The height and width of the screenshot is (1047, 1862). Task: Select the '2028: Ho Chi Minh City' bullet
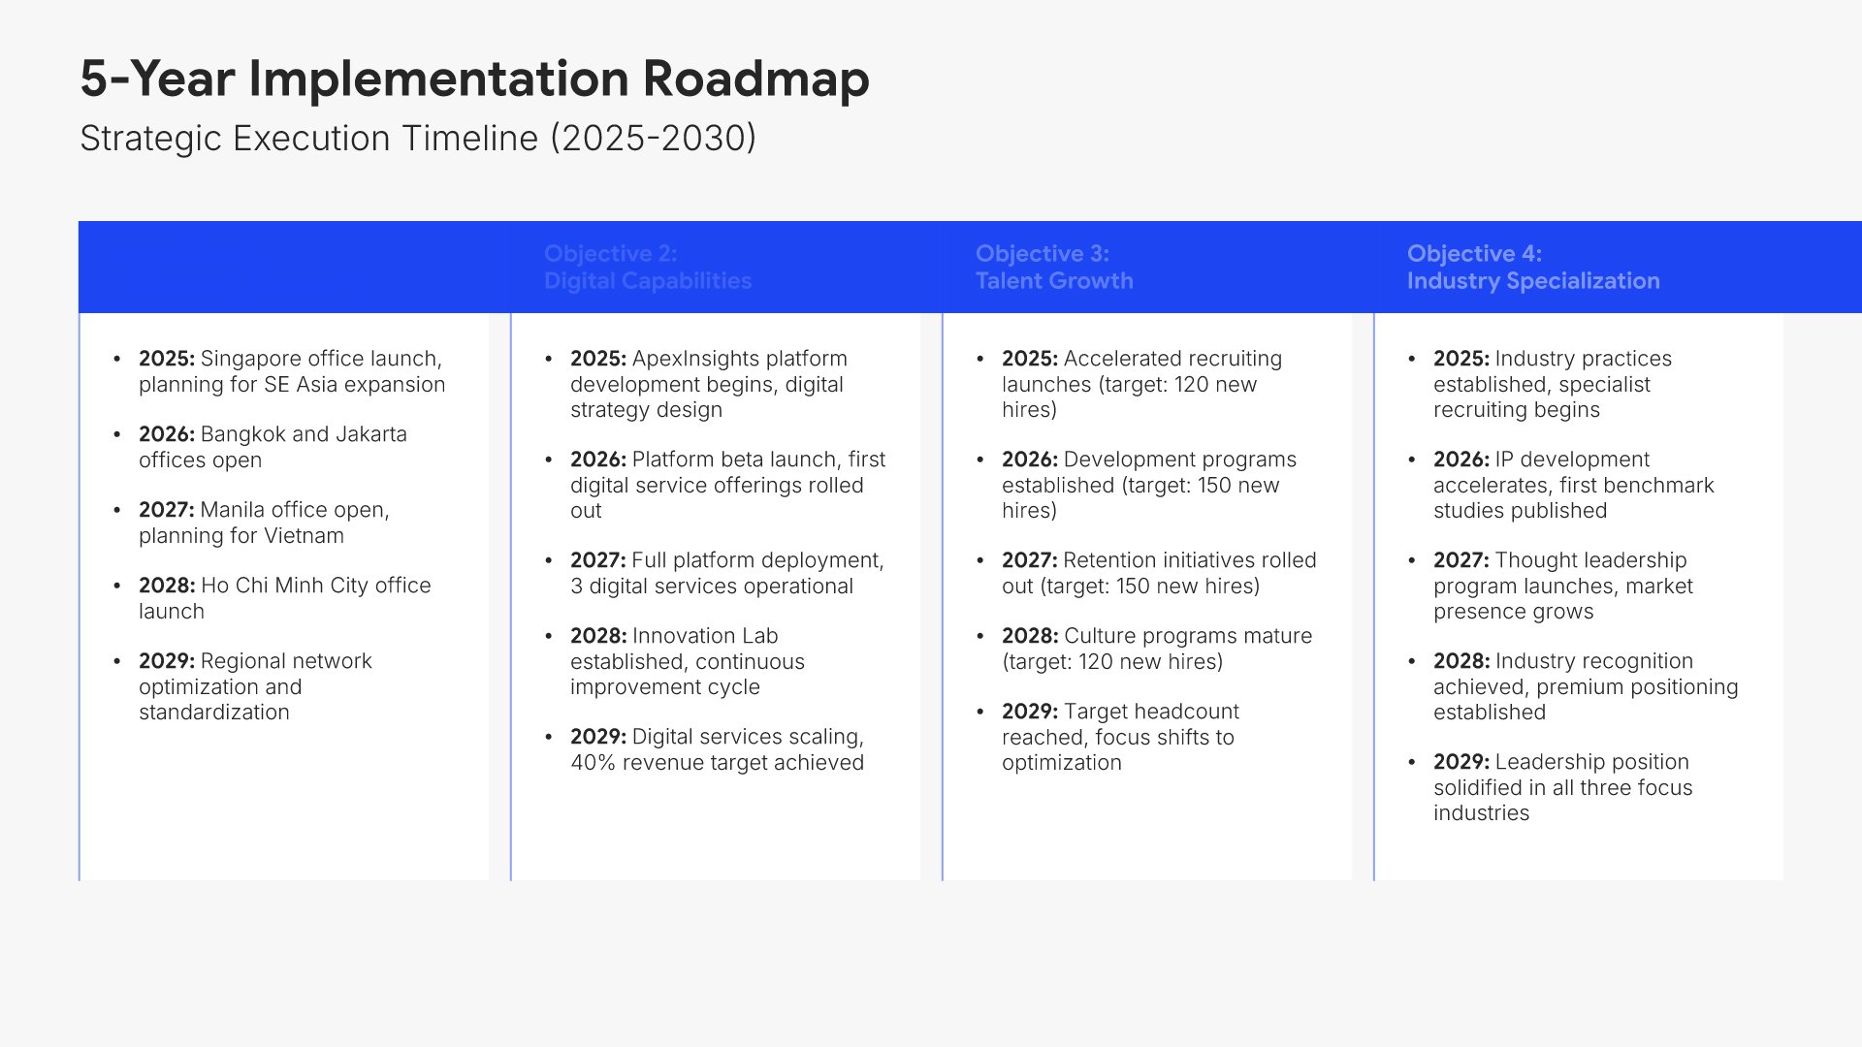tap(284, 598)
